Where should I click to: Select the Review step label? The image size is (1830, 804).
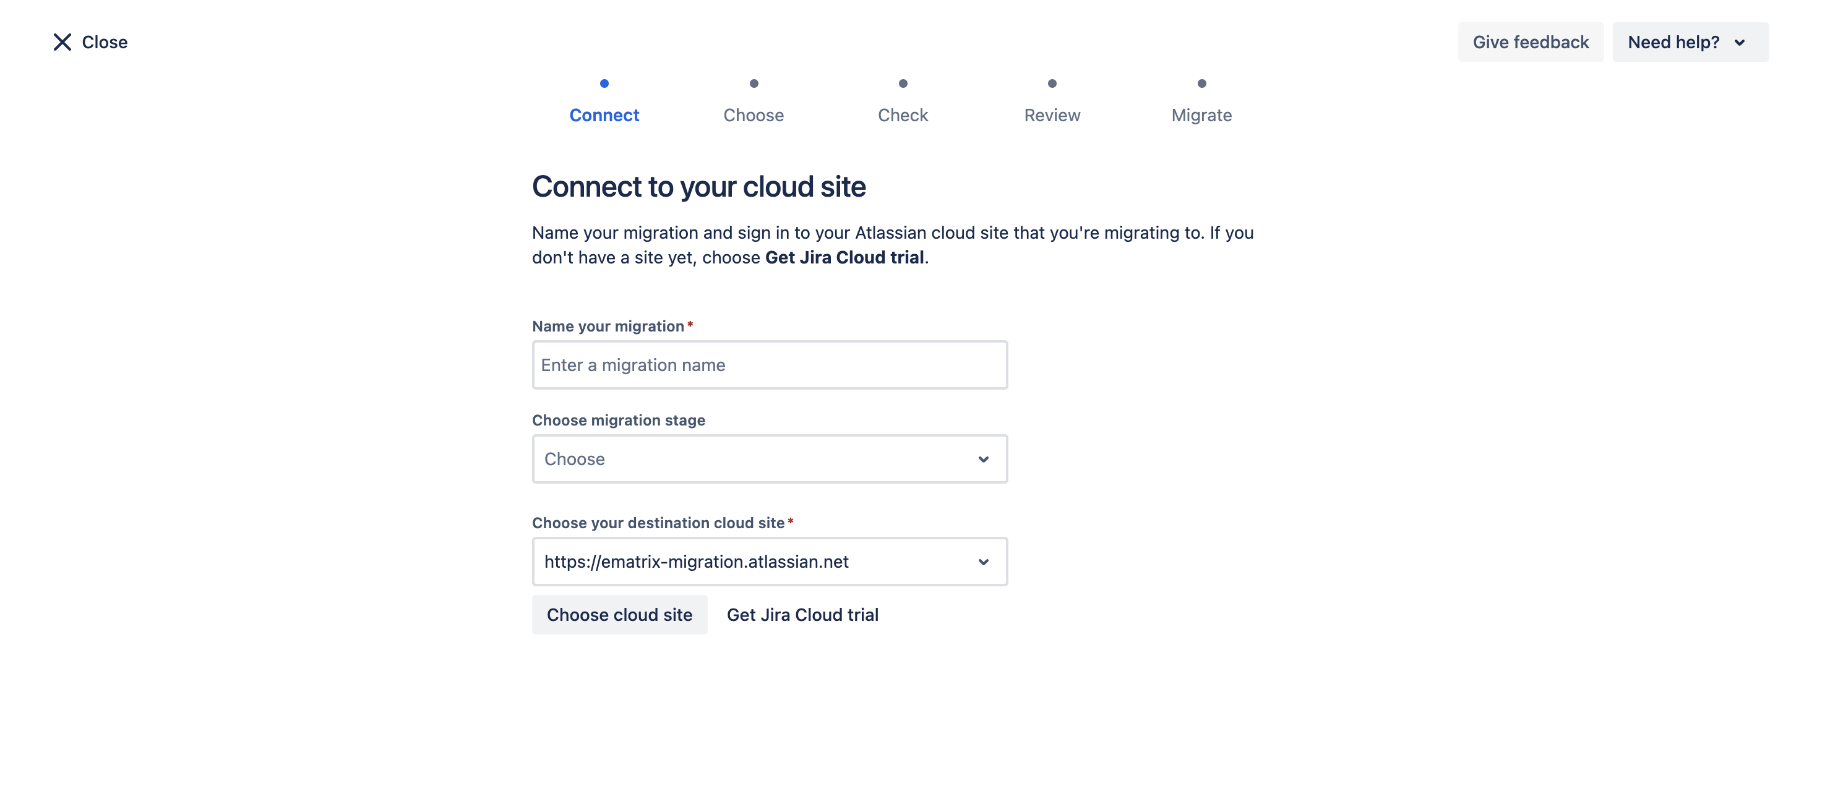click(x=1051, y=115)
